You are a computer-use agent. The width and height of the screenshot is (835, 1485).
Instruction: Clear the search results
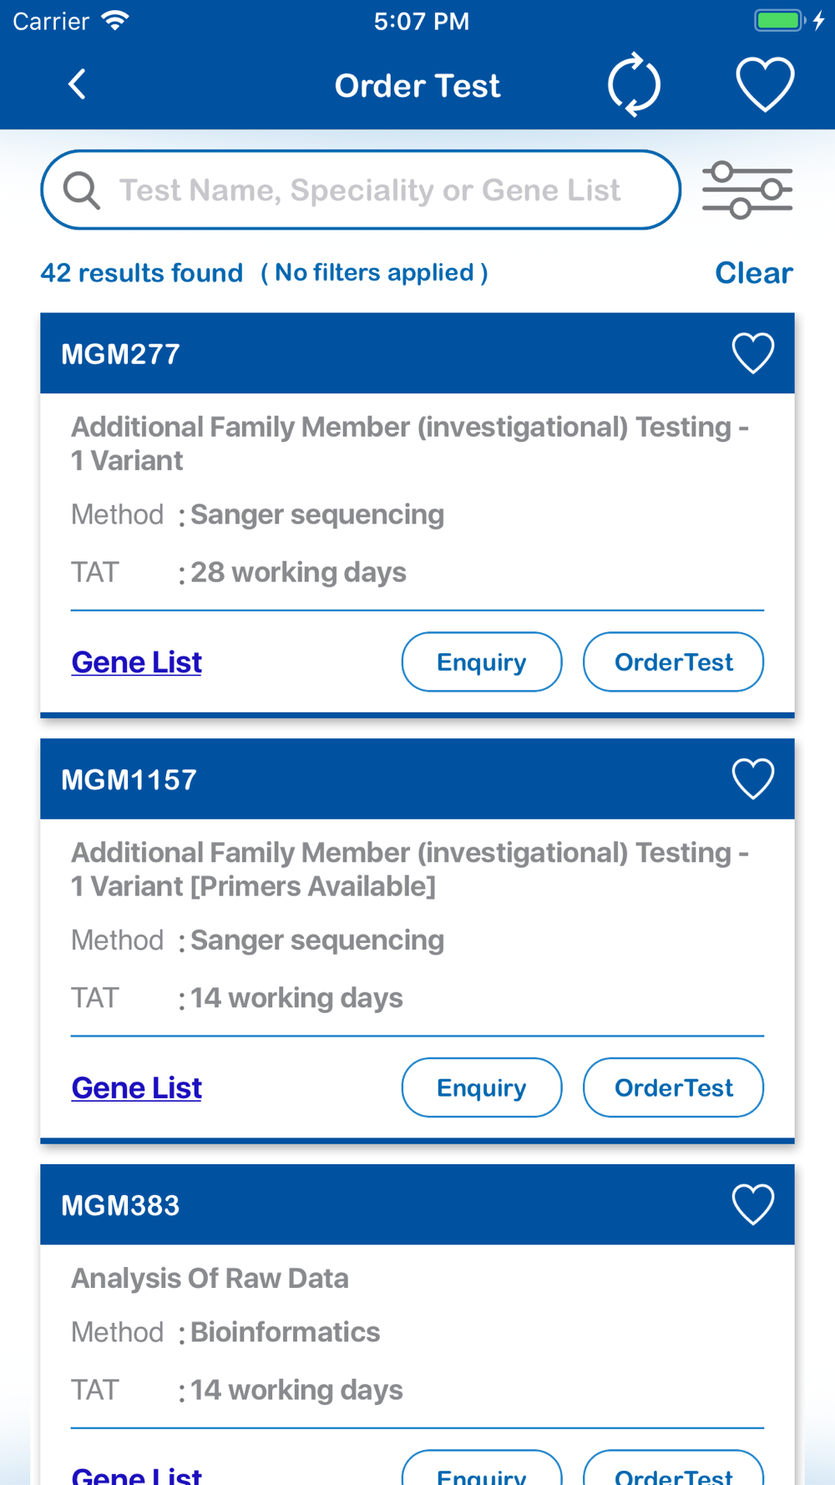point(753,273)
